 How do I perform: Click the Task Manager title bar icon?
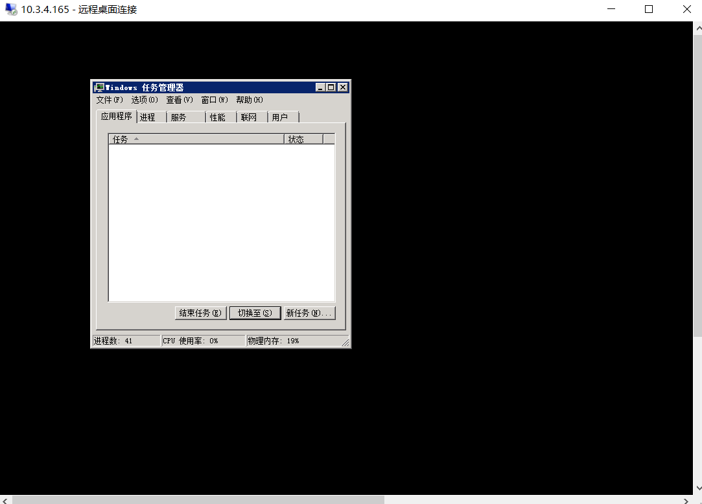coord(99,87)
